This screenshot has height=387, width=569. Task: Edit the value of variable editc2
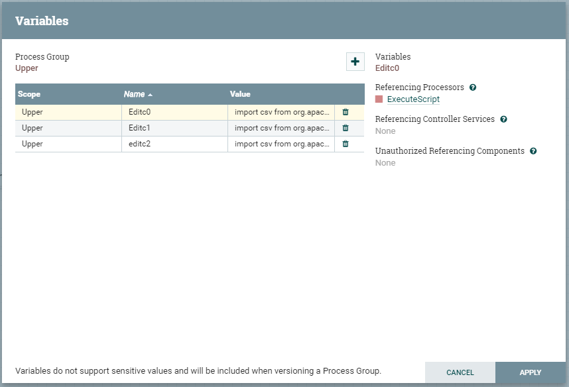tap(281, 144)
